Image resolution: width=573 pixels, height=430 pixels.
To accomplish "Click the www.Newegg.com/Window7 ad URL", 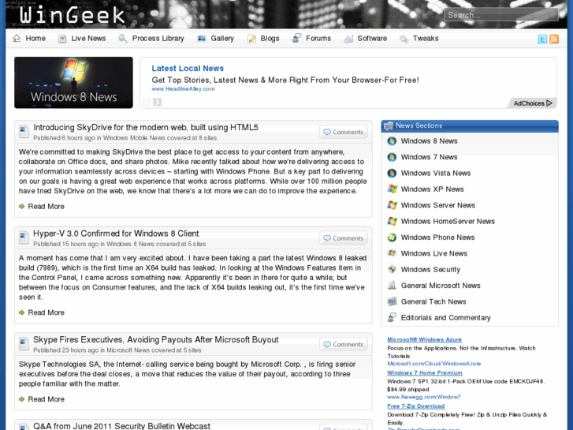I will point(424,397).
